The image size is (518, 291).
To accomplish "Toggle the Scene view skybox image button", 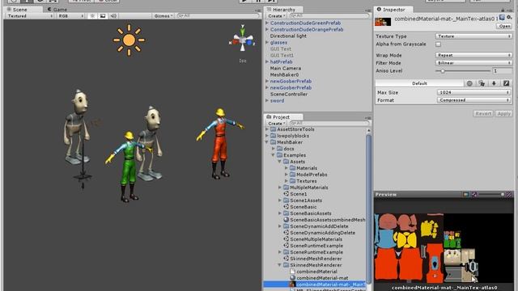I will click(103, 16).
